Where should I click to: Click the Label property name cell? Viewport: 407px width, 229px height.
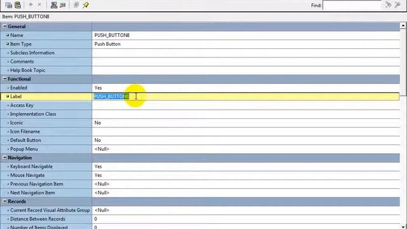(46, 97)
